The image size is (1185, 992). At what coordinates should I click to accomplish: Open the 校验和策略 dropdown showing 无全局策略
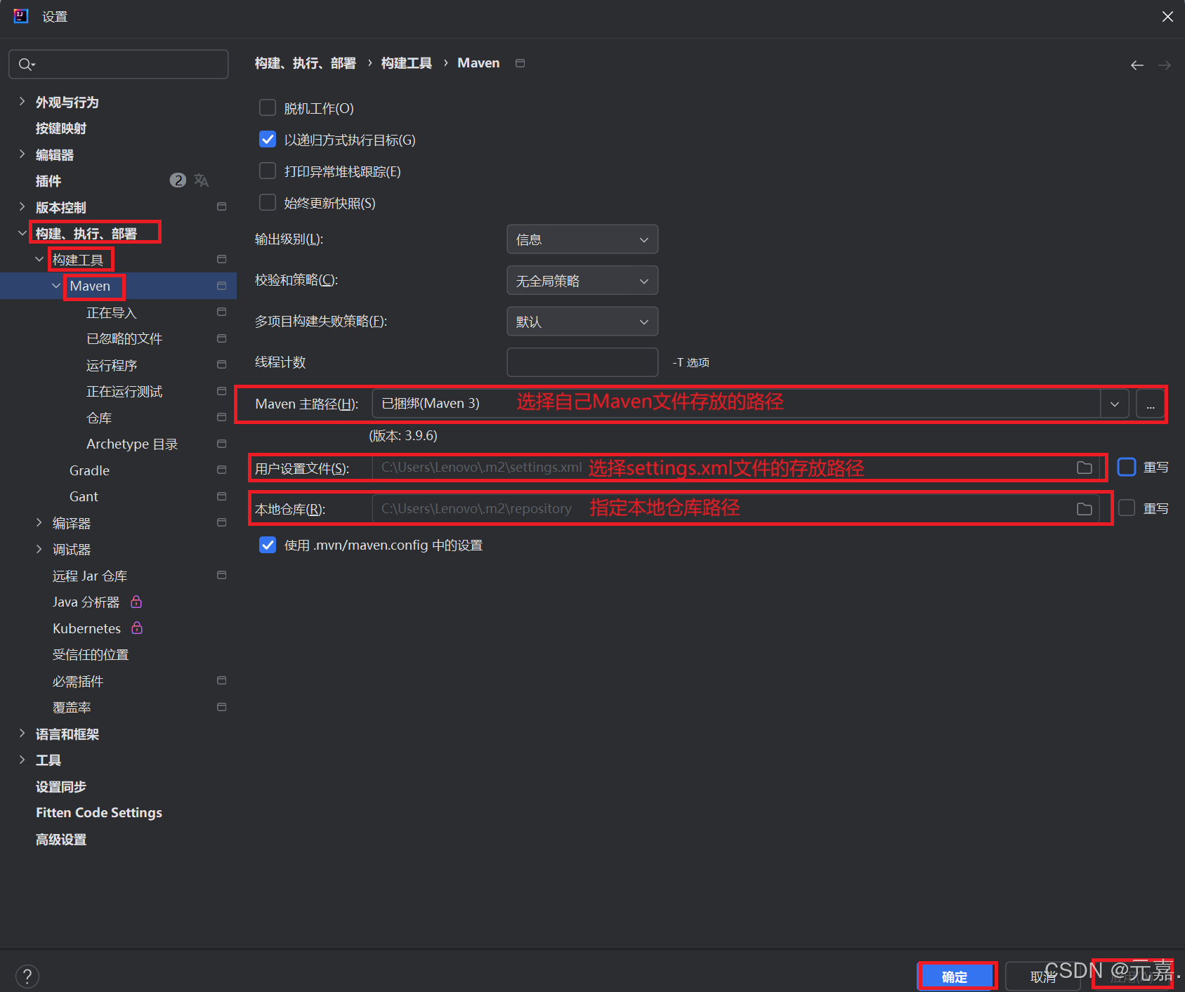(x=582, y=281)
